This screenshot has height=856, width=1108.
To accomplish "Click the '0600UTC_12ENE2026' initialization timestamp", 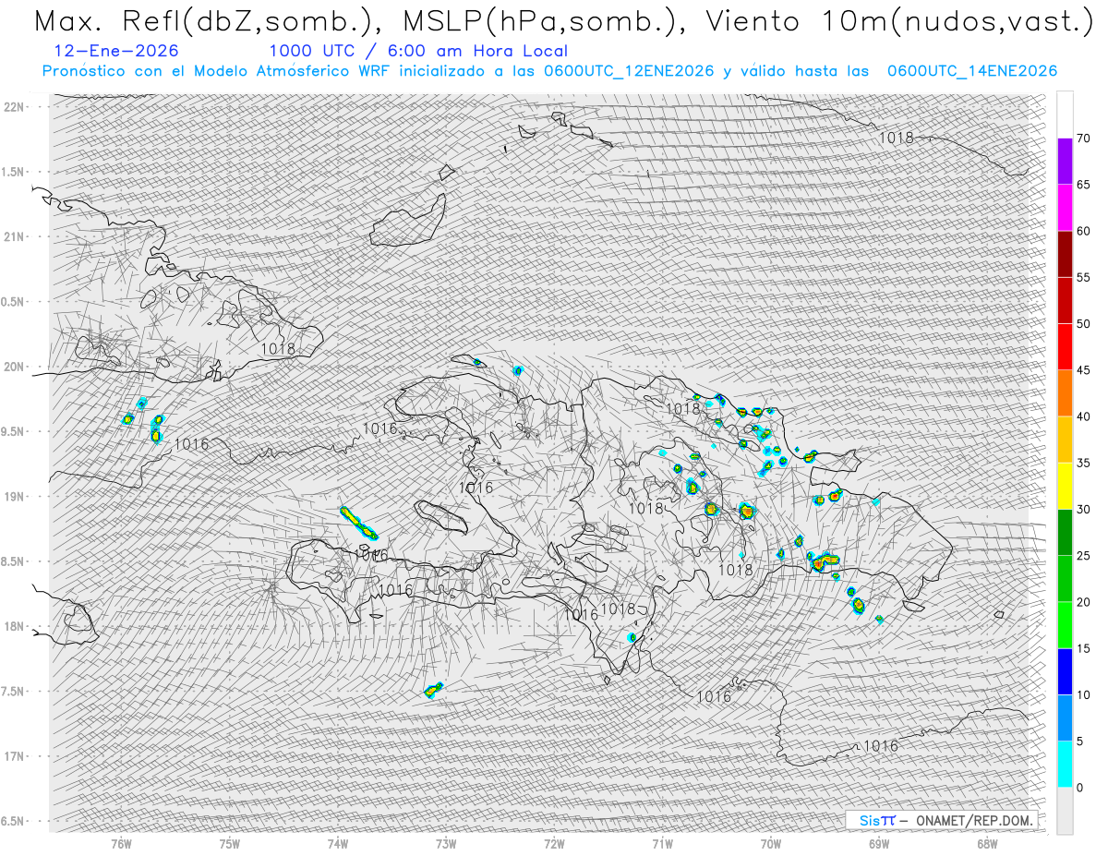I will (x=629, y=72).
